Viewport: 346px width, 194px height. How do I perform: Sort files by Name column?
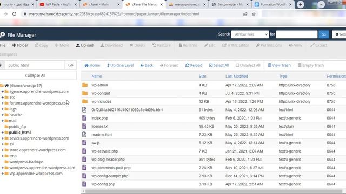[97, 77]
